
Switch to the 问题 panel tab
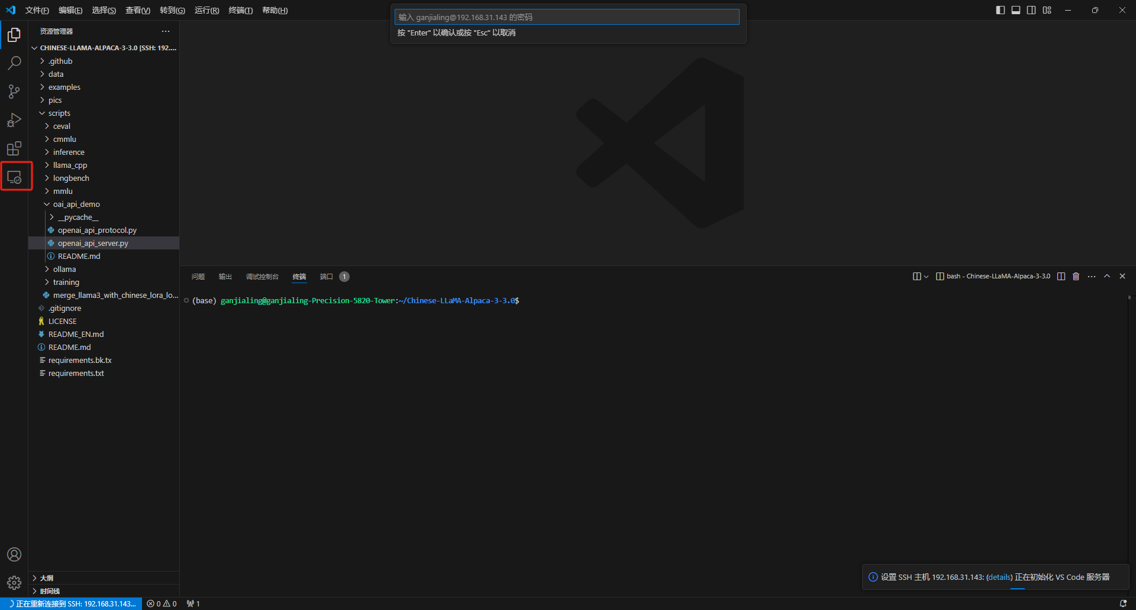click(x=198, y=277)
